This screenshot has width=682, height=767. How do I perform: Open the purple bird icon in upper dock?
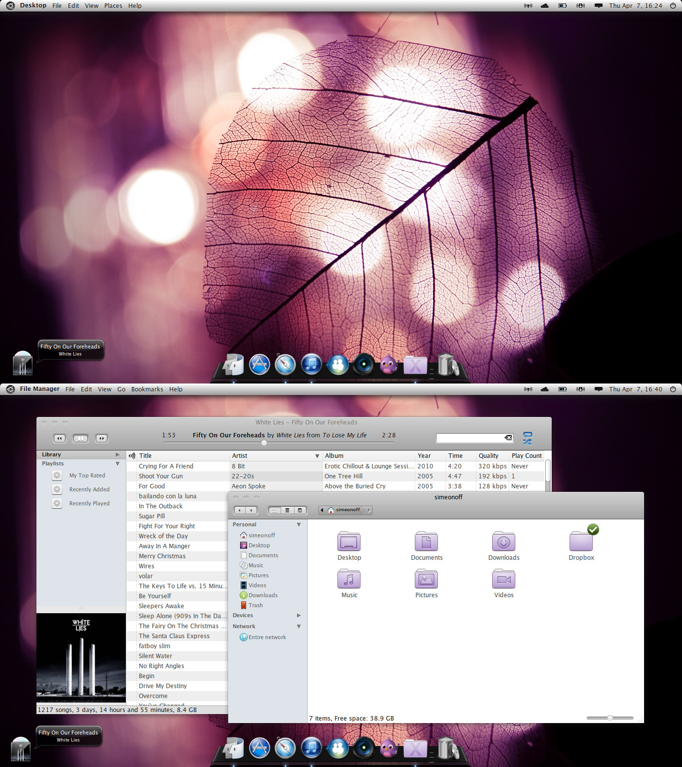tap(389, 365)
